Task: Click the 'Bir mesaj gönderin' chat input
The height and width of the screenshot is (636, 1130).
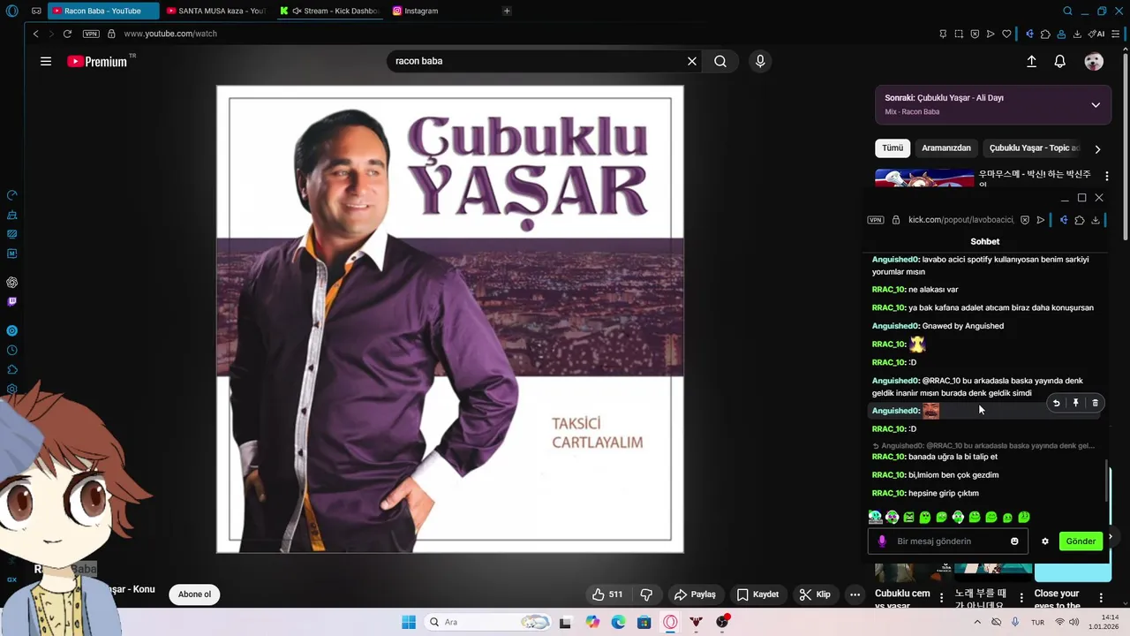Action: 950,541
